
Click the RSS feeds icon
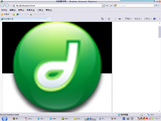[109, 19]
